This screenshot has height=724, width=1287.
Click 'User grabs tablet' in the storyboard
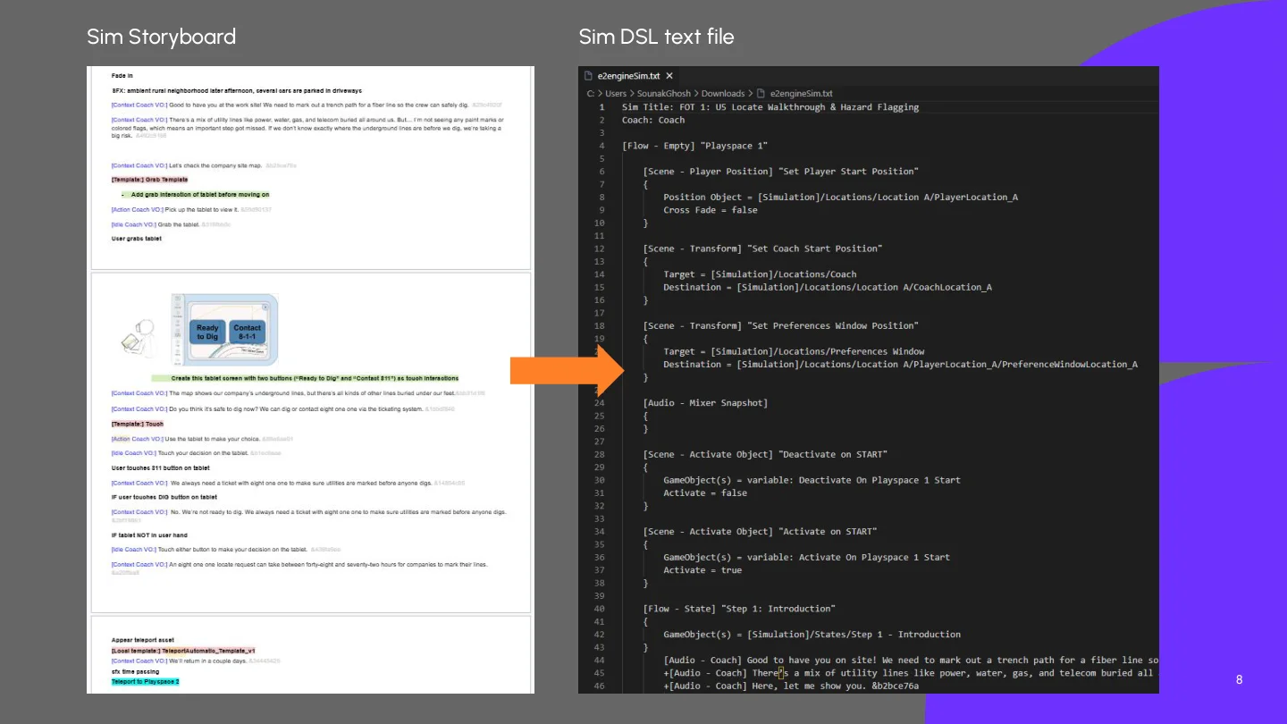[x=137, y=239]
